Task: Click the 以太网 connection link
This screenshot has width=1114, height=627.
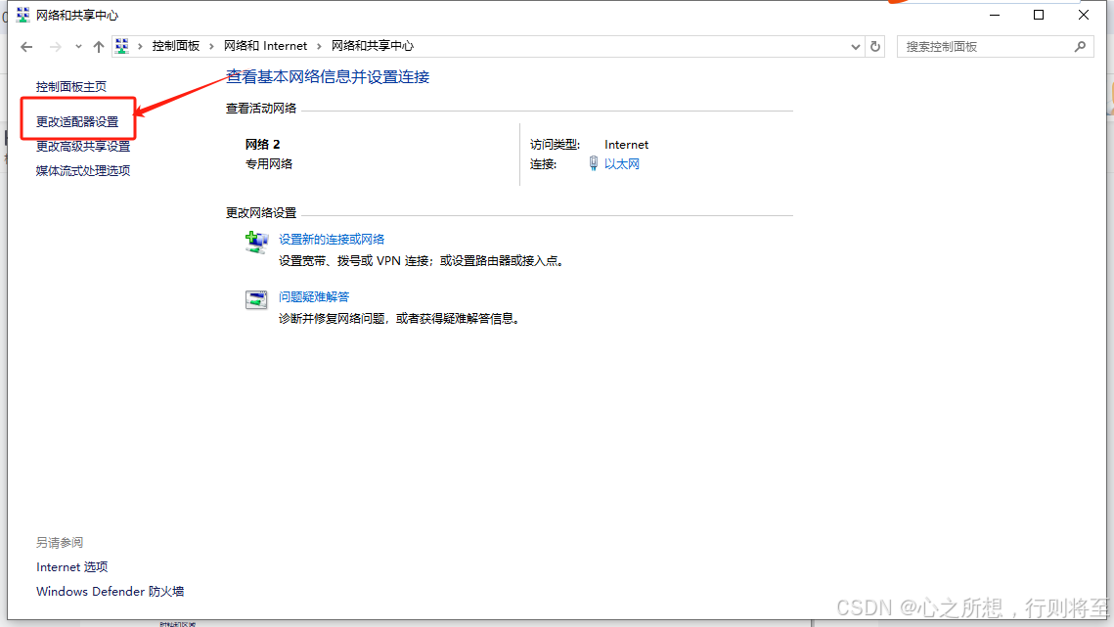Action: [x=621, y=164]
